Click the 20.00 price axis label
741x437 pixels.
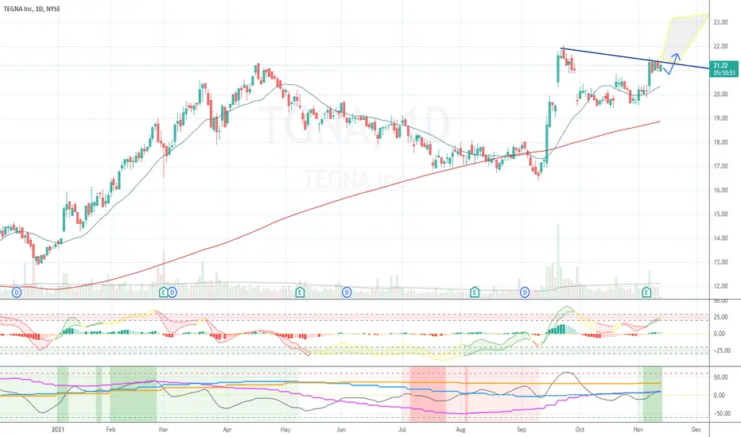[720, 95]
